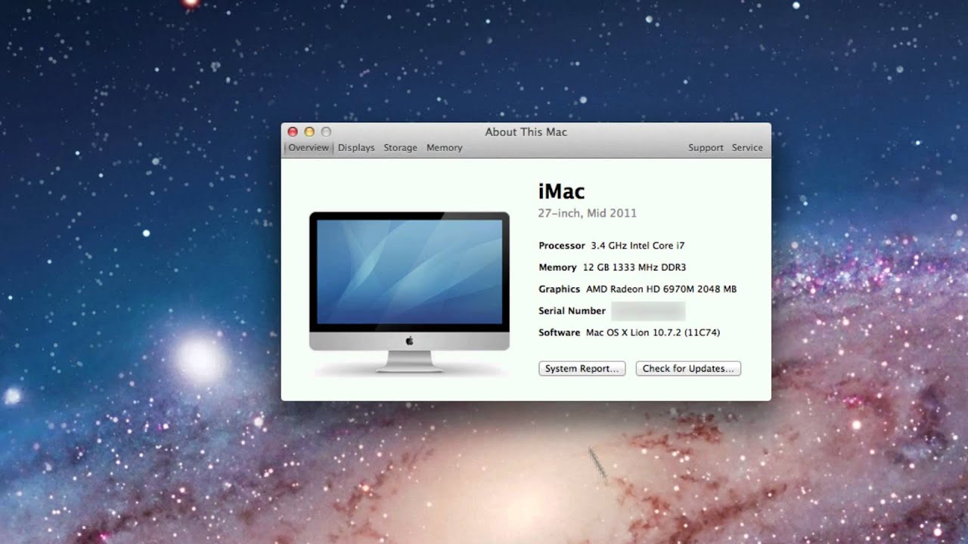Click the About This Mac window title

[x=526, y=132]
